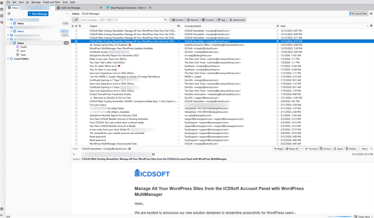Mark open message as Spam

[338, 149]
